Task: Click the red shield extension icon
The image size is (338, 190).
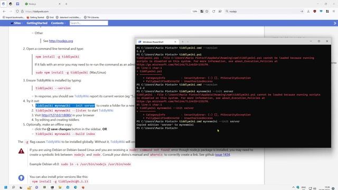Action: click(x=315, y=12)
